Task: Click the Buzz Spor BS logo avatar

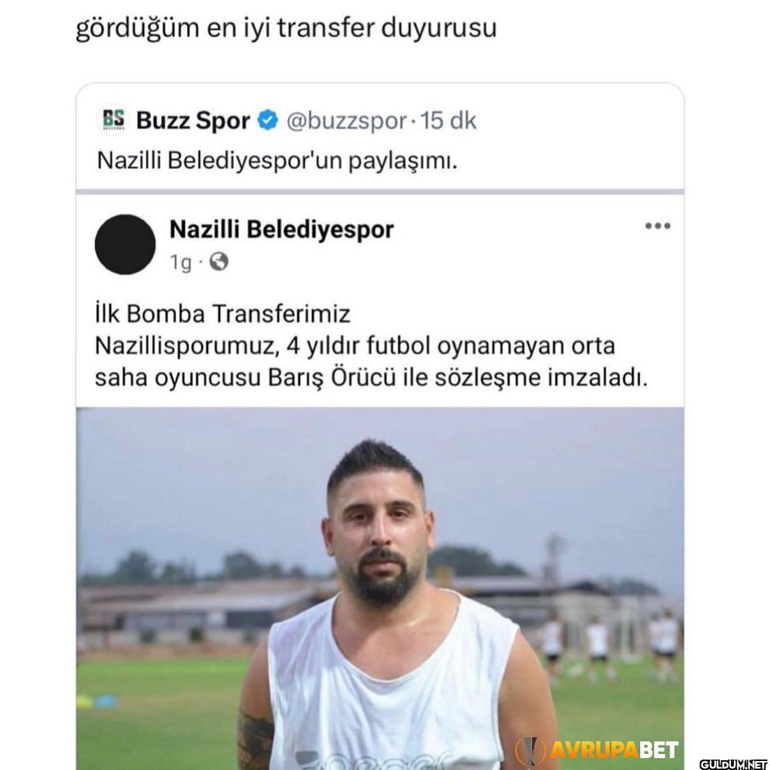Action: point(113,119)
